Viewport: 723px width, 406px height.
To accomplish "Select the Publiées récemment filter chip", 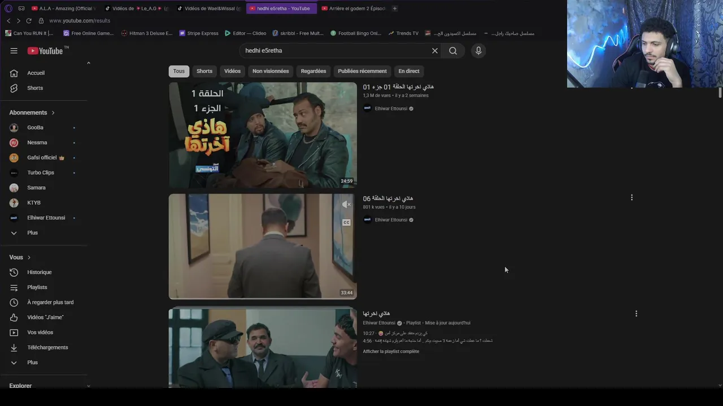I will pos(362,71).
